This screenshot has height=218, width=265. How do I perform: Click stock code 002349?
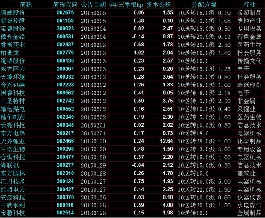tap(65, 117)
